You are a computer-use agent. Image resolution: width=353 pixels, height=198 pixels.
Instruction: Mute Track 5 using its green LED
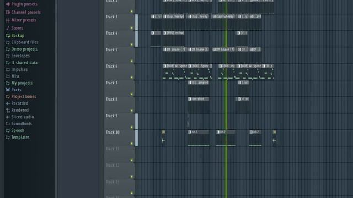[x=132, y=61]
